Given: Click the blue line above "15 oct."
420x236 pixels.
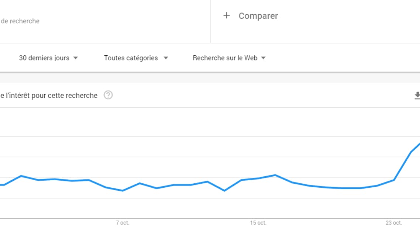Looking at the screenshot, I should point(258,178).
